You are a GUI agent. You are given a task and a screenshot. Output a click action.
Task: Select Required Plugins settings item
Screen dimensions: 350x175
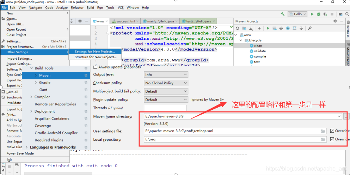49,140
